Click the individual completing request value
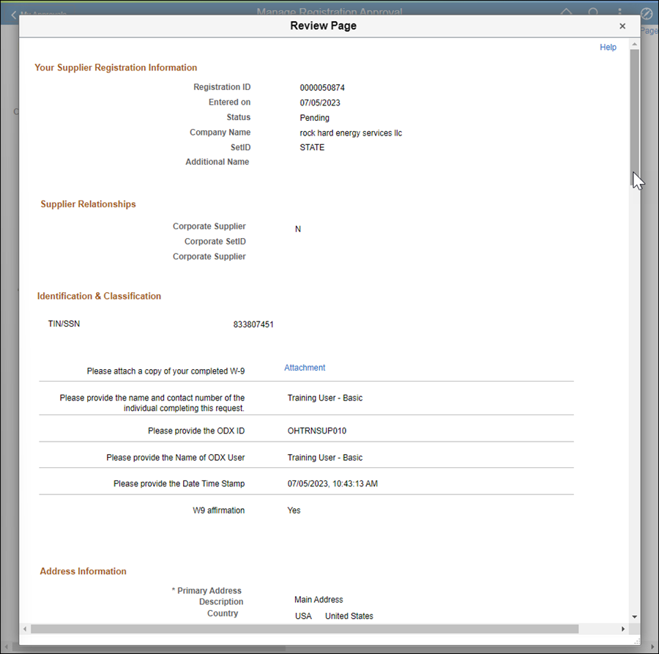Screen dimensions: 659x654 pos(325,398)
